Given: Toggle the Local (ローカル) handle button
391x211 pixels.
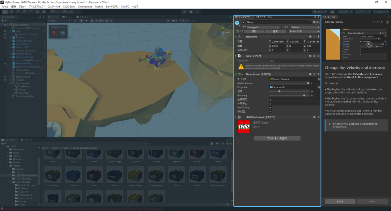Looking at the screenshot, I should tap(67, 12).
